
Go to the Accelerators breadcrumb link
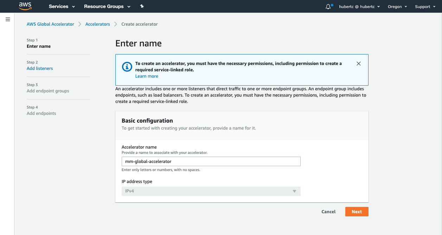click(x=98, y=24)
